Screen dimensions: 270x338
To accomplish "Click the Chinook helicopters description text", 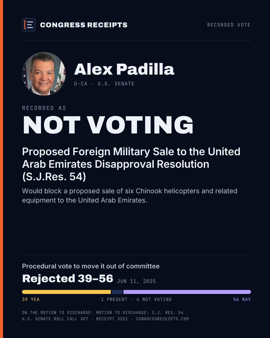I will click(x=129, y=196).
